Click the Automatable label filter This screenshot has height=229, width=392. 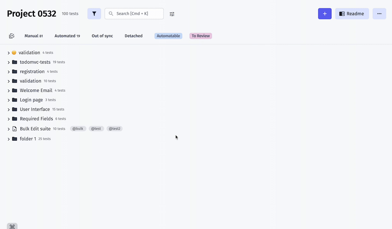coord(168,36)
